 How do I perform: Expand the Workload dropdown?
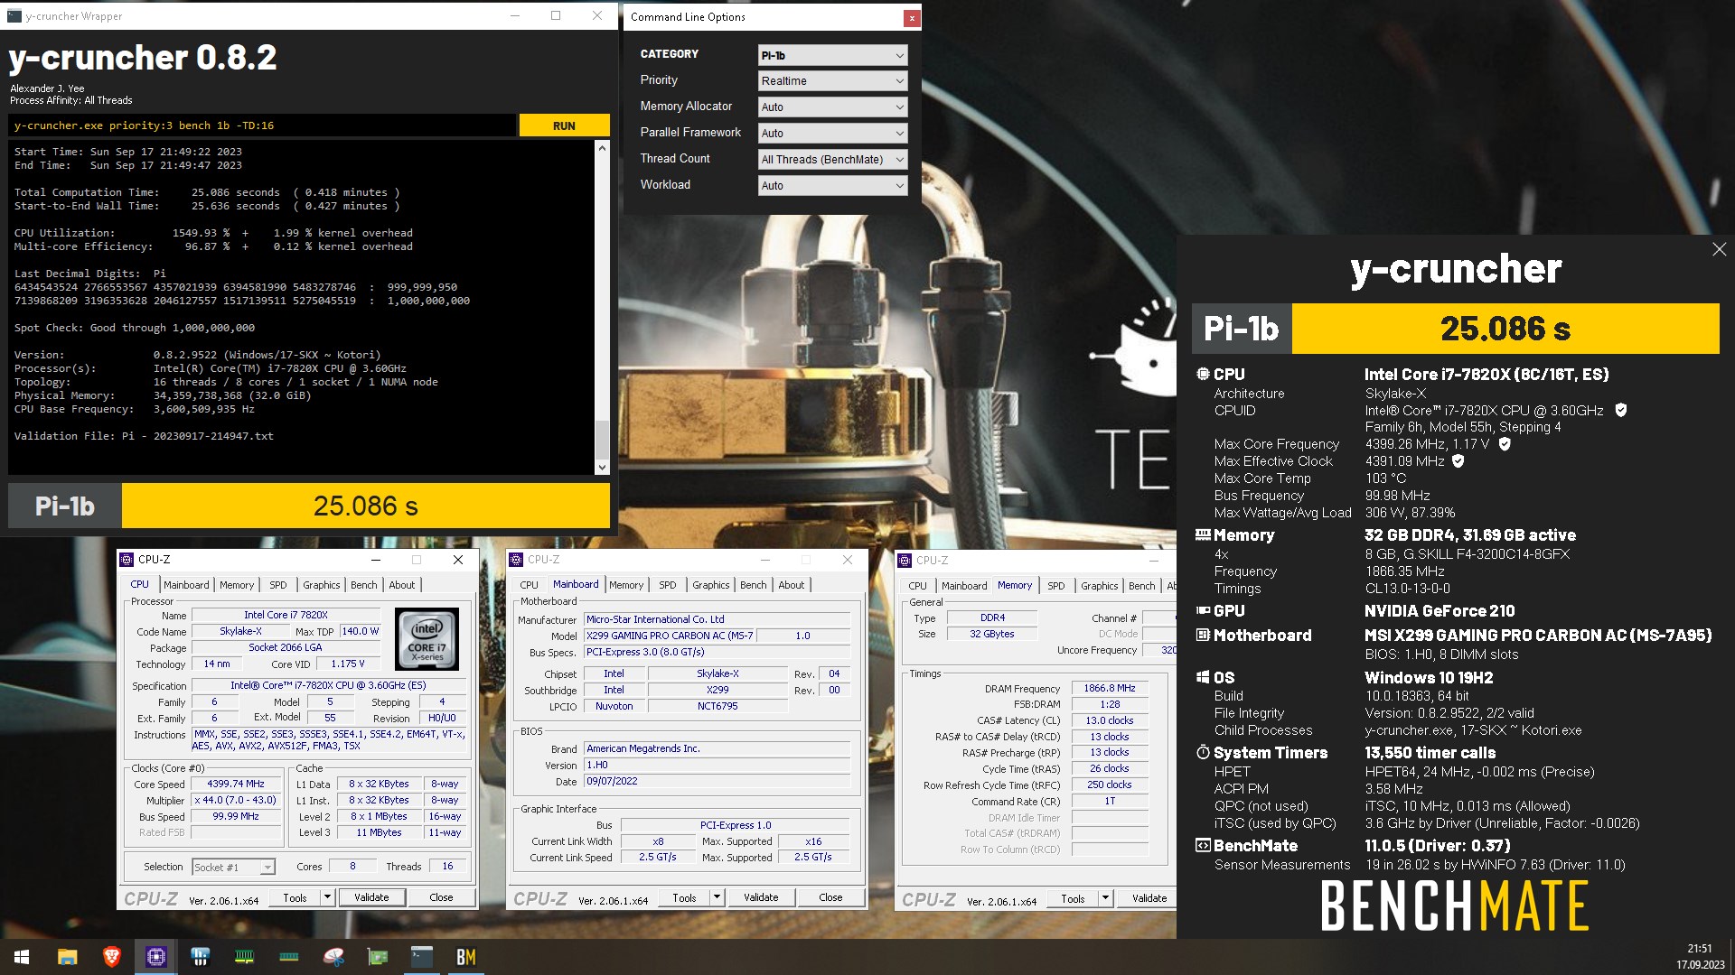[x=832, y=185]
